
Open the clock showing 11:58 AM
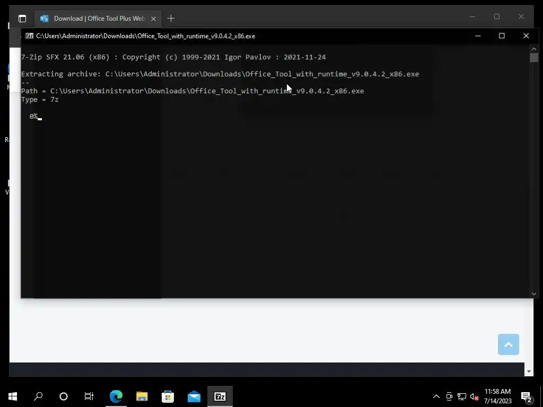pos(497,396)
